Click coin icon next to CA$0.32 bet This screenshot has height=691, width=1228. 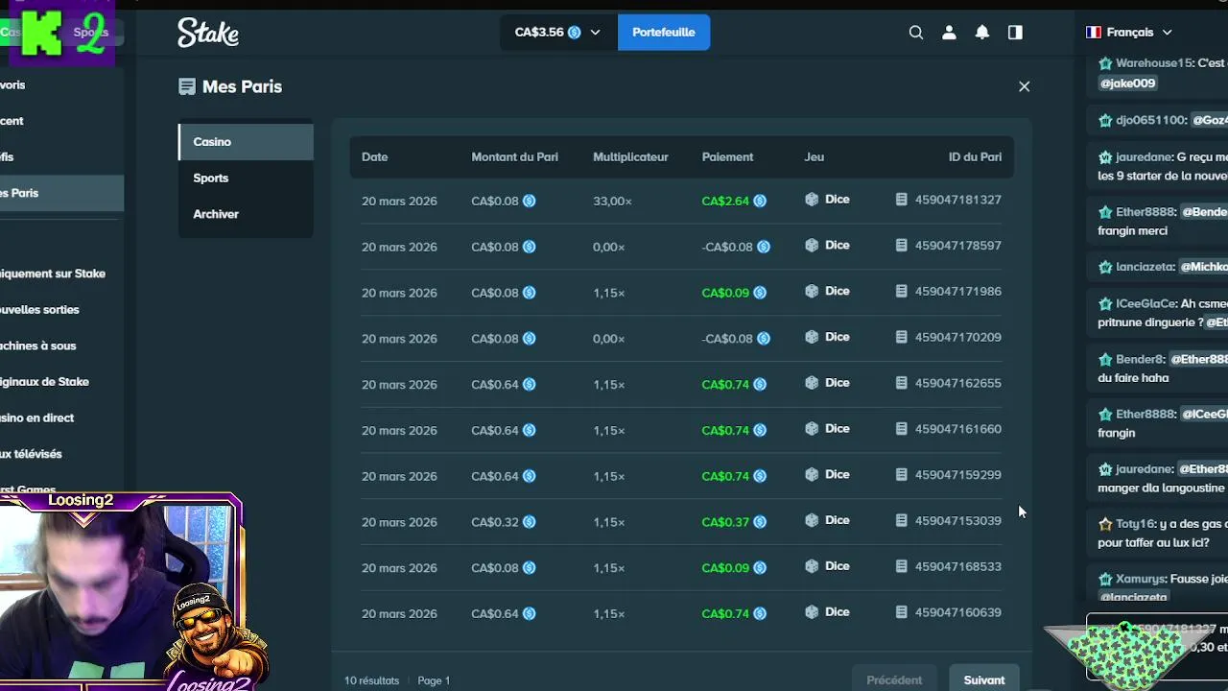(x=530, y=522)
